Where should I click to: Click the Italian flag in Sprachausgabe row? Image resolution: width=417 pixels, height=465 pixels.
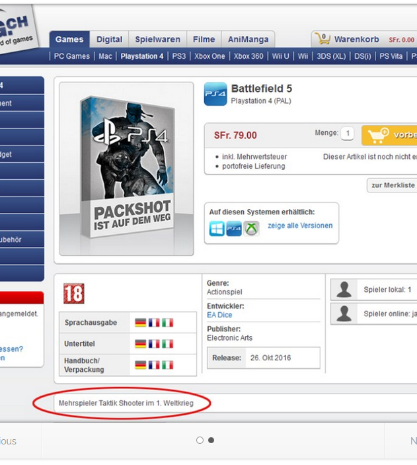[x=167, y=323]
